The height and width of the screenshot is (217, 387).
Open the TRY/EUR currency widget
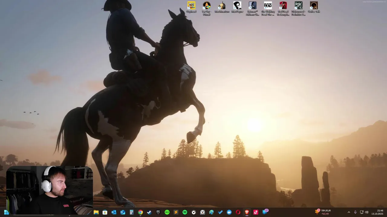[323, 212]
